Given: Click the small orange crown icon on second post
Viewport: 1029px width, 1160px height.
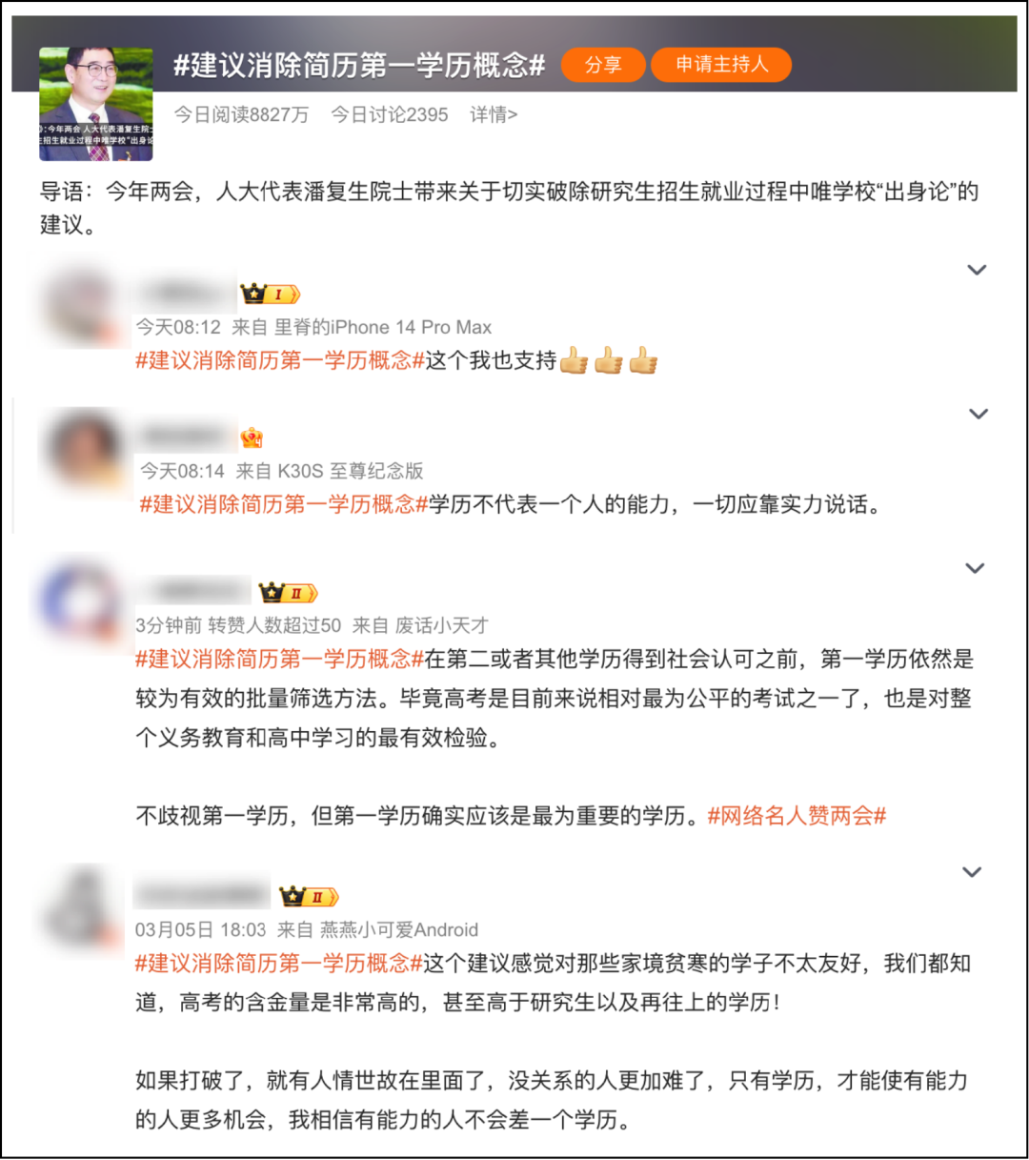Looking at the screenshot, I should pyautogui.click(x=252, y=438).
